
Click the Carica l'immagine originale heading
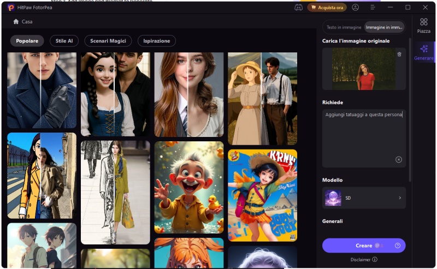(x=356, y=41)
